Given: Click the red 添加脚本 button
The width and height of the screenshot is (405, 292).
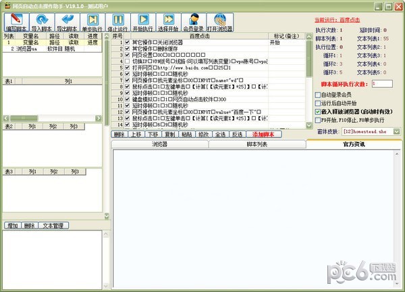Looking at the screenshot, I should (x=263, y=135).
